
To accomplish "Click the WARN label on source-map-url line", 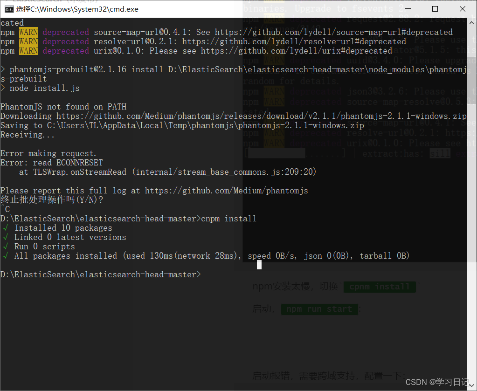I will coord(28,32).
